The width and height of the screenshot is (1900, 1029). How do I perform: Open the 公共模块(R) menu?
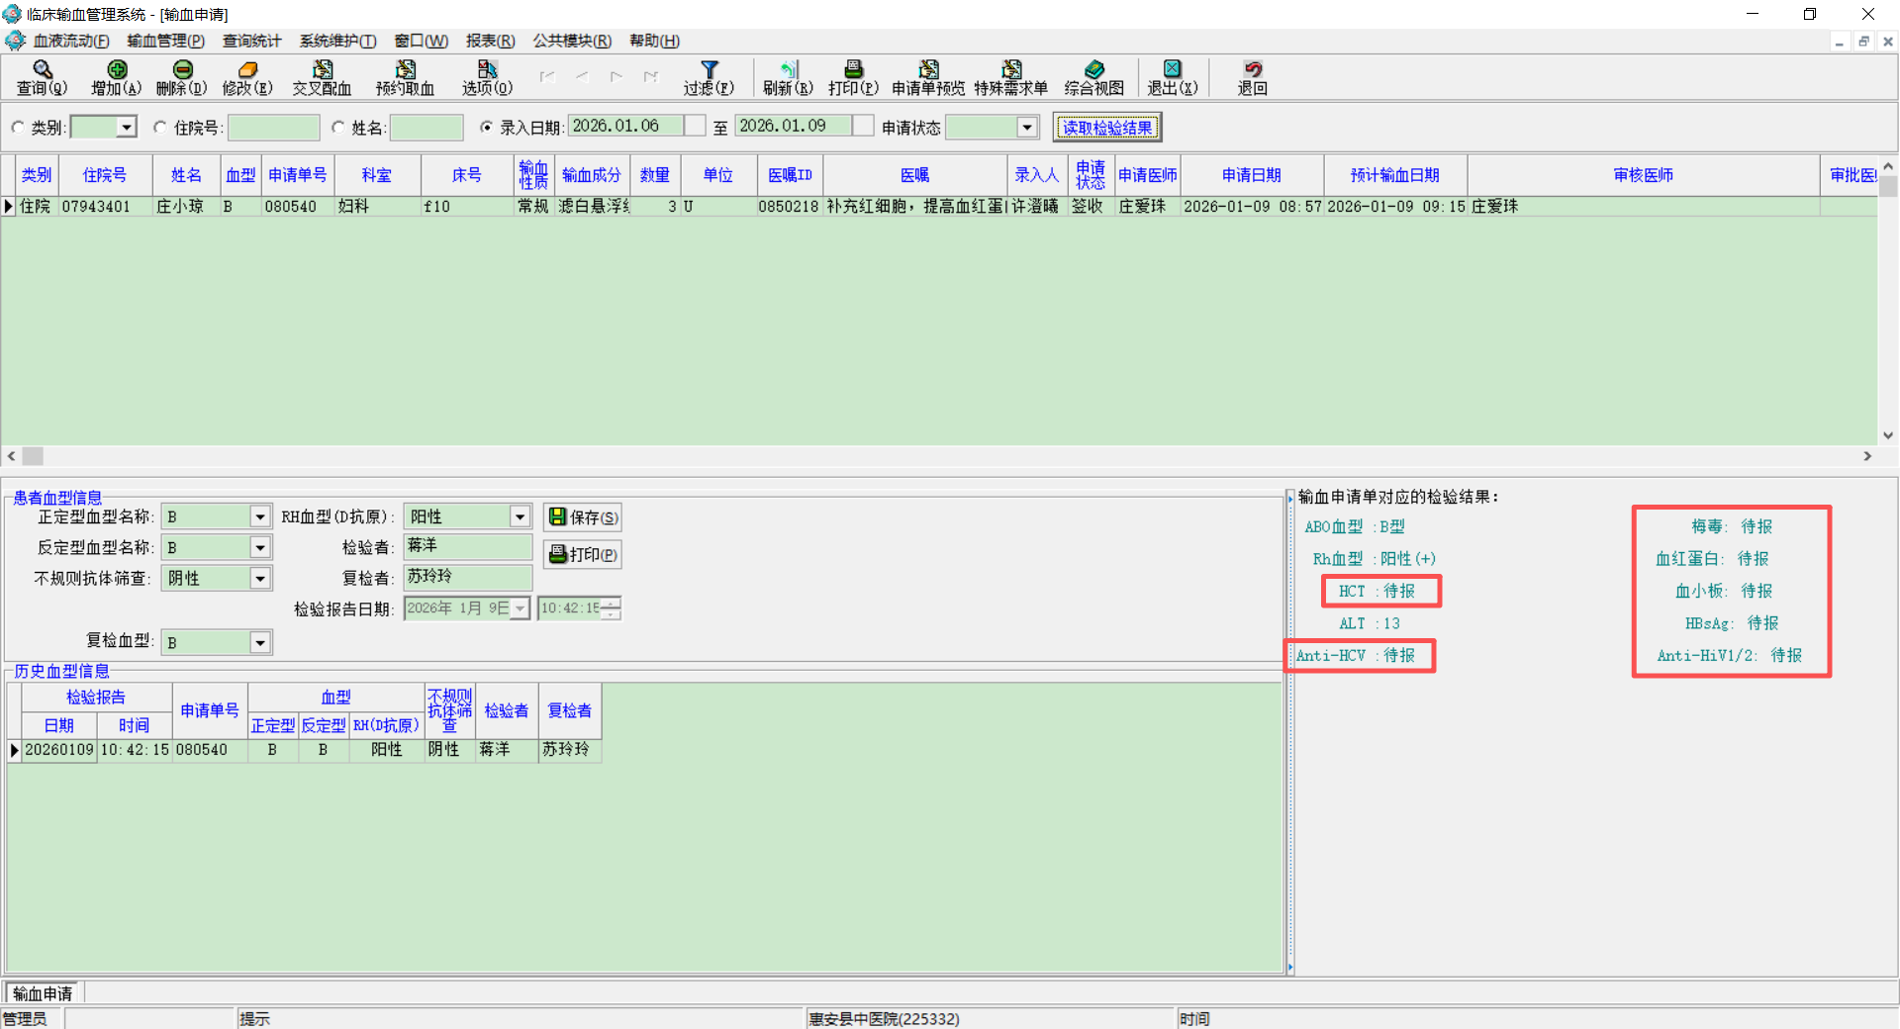pos(572,41)
